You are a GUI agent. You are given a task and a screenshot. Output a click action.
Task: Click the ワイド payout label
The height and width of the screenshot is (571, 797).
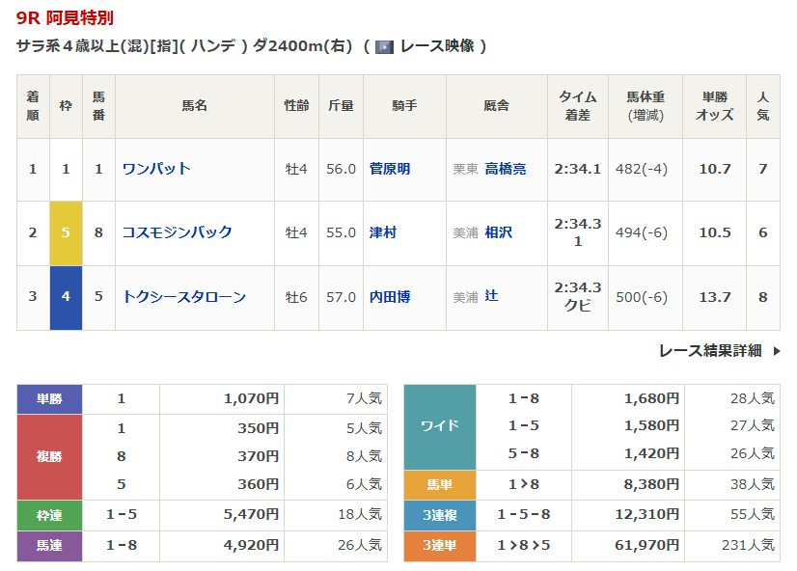439,425
